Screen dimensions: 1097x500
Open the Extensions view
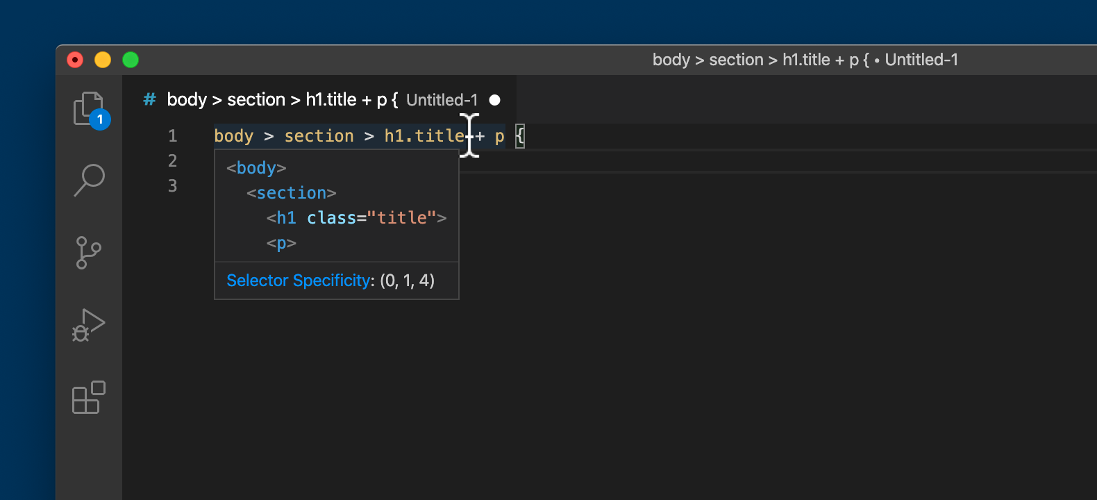[88, 397]
